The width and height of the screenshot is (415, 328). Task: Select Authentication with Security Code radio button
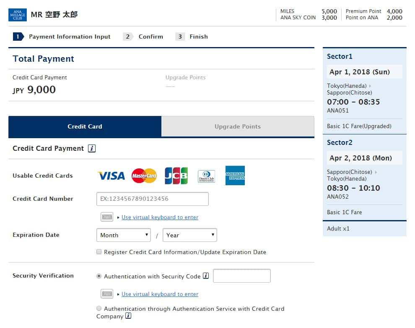click(x=99, y=276)
